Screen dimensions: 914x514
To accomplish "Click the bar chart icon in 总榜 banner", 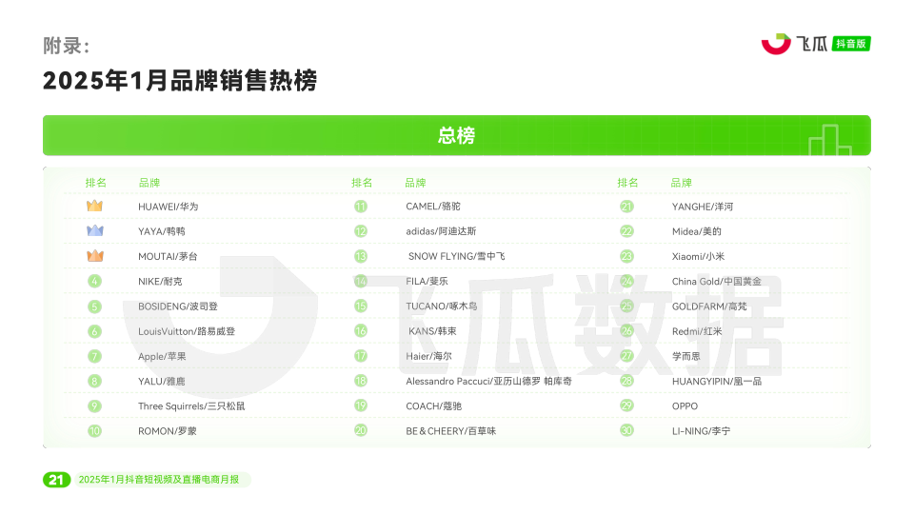I will (830, 141).
